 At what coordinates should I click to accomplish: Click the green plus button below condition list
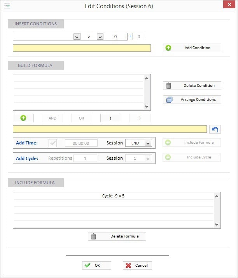[23, 118]
